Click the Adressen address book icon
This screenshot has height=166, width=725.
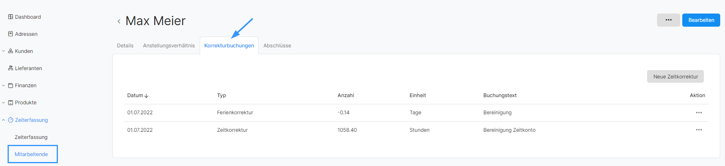(x=10, y=34)
